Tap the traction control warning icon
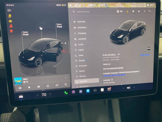 [10, 16]
